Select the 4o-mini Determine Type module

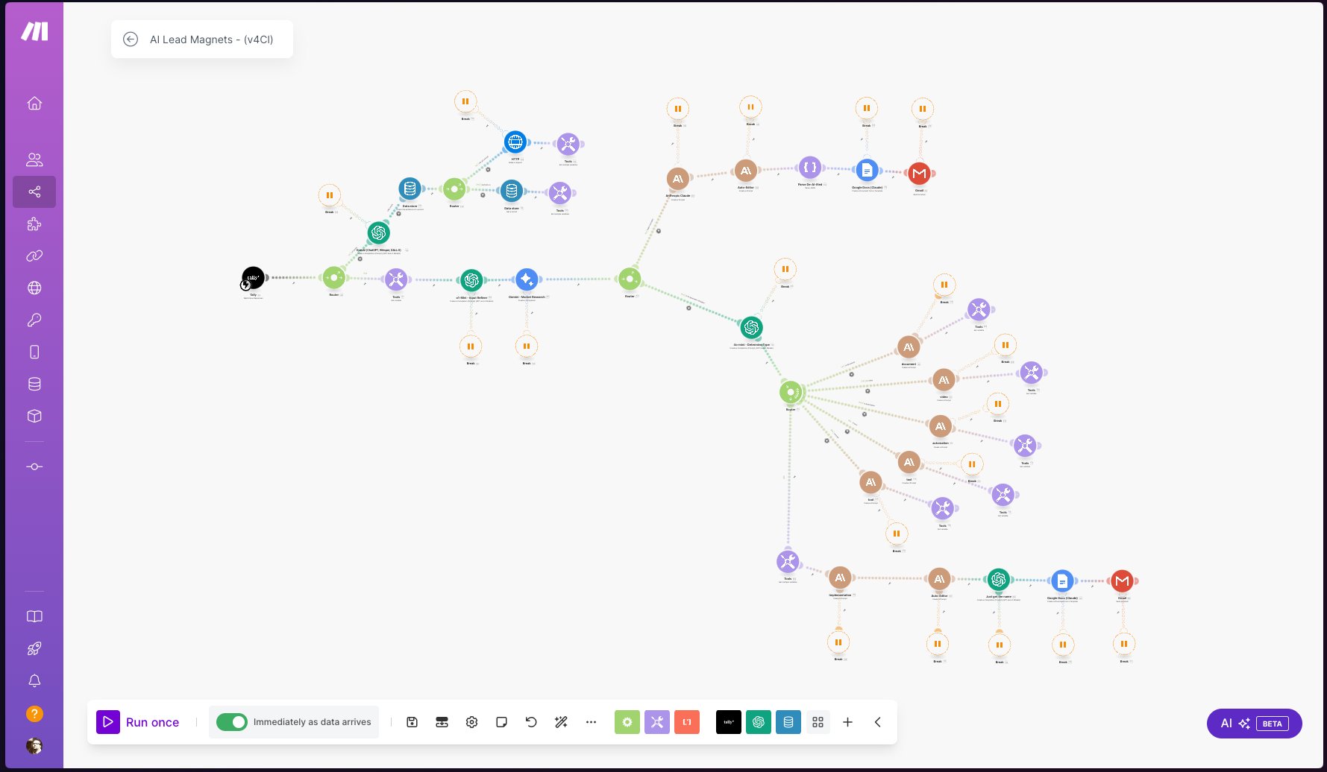point(752,327)
